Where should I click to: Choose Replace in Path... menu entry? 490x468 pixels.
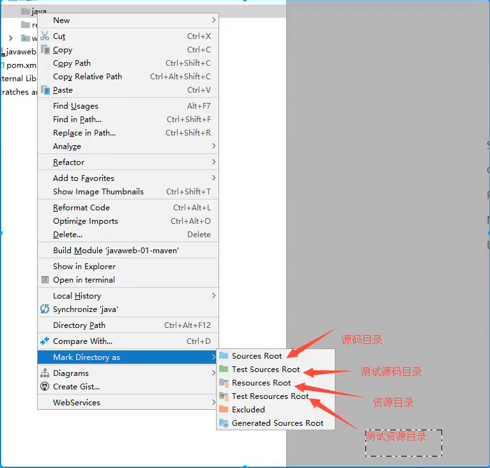pyautogui.click(x=128, y=133)
